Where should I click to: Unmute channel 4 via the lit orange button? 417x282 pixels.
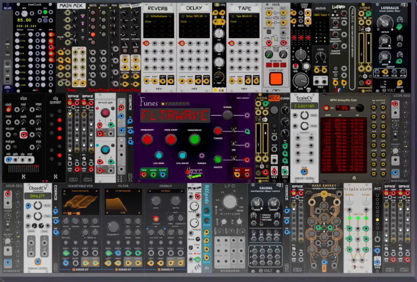point(93,34)
